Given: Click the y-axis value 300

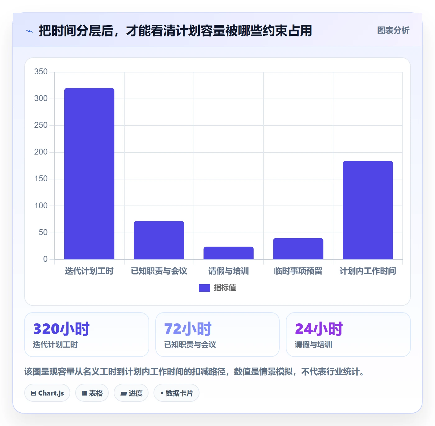Looking at the screenshot, I should [41, 99].
